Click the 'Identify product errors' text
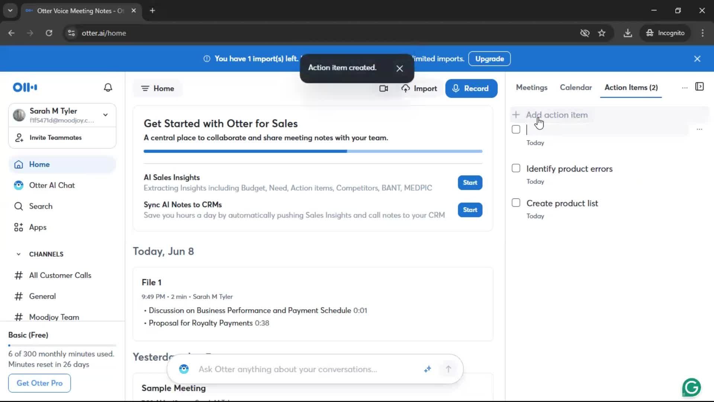The image size is (714, 402). coord(569,169)
